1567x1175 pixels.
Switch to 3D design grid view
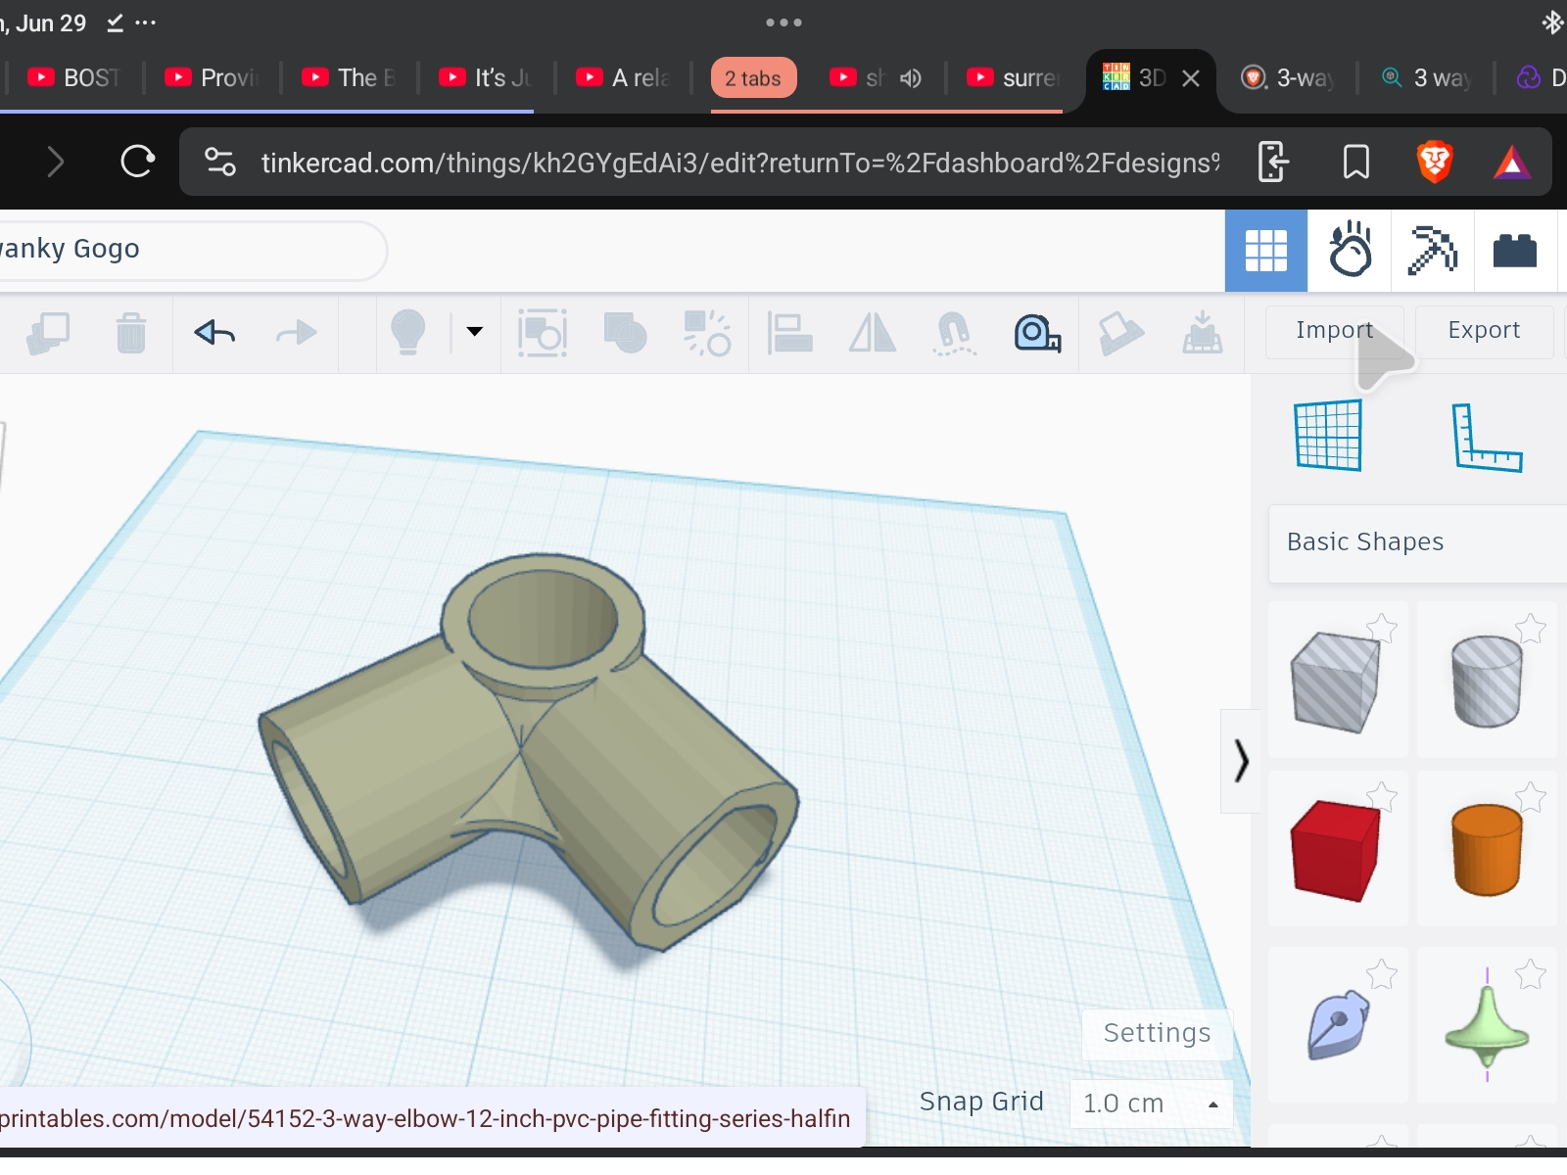tap(1265, 251)
